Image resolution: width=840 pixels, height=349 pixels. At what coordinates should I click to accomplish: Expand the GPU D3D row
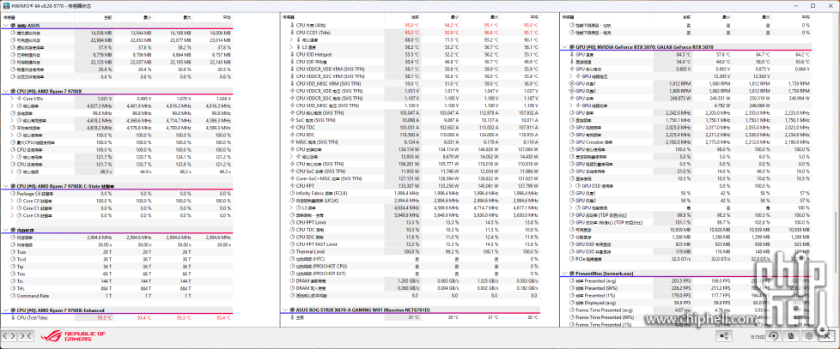[571, 186]
